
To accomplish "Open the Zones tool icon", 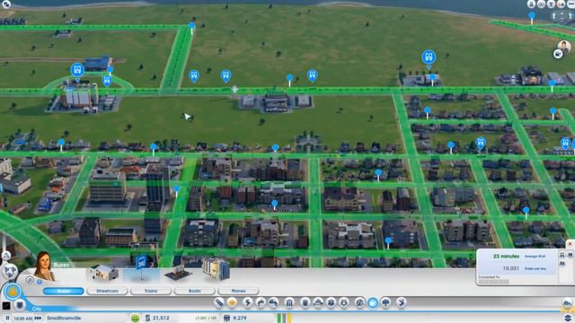I will (232, 302).
